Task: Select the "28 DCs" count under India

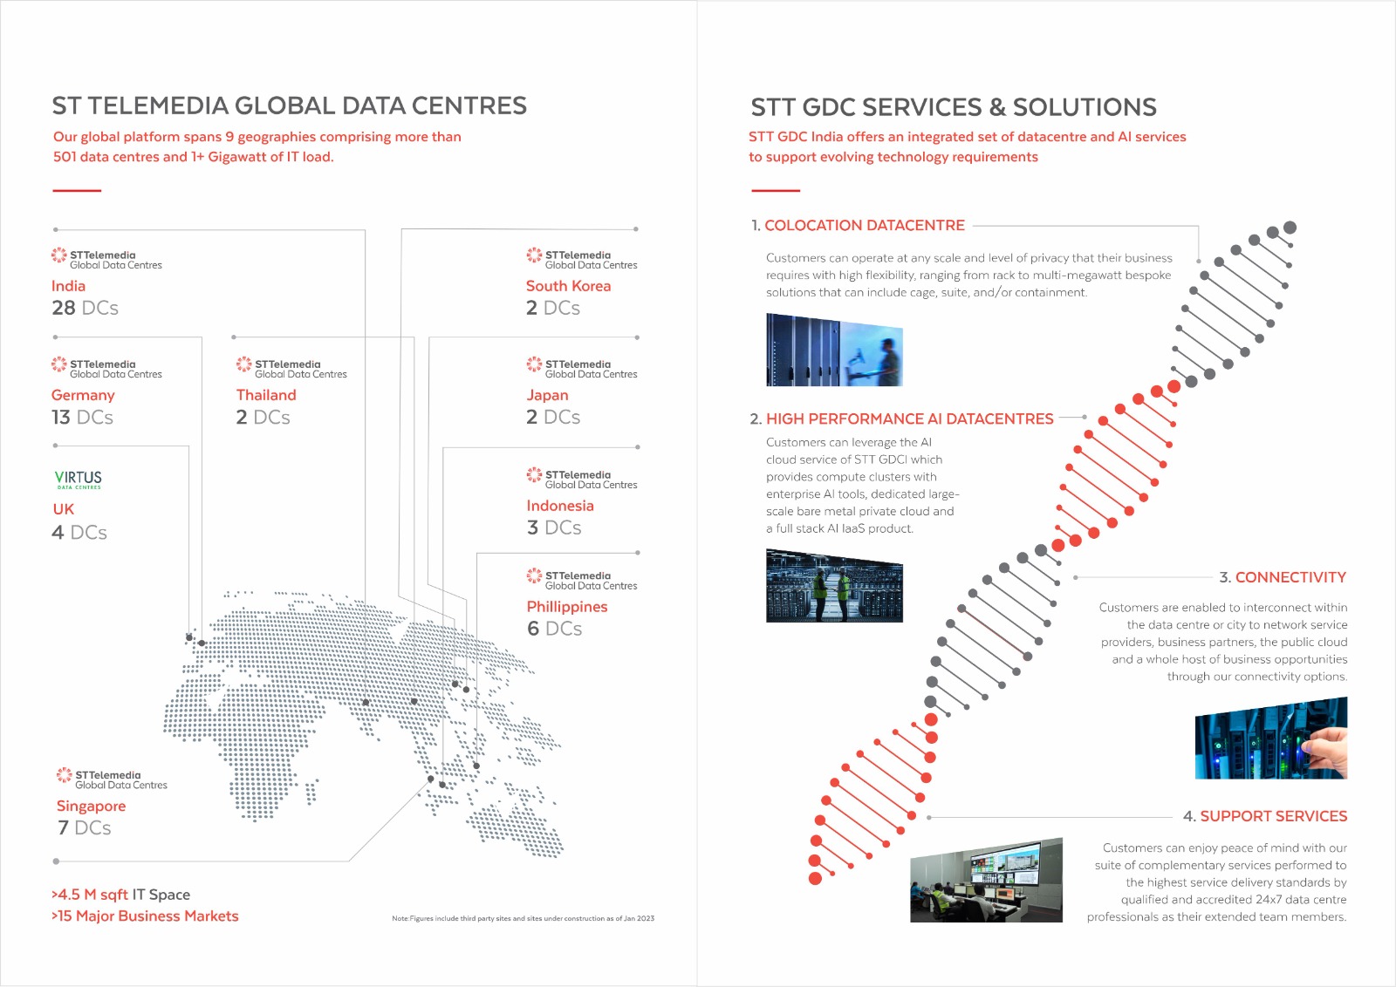Action: 85,308
